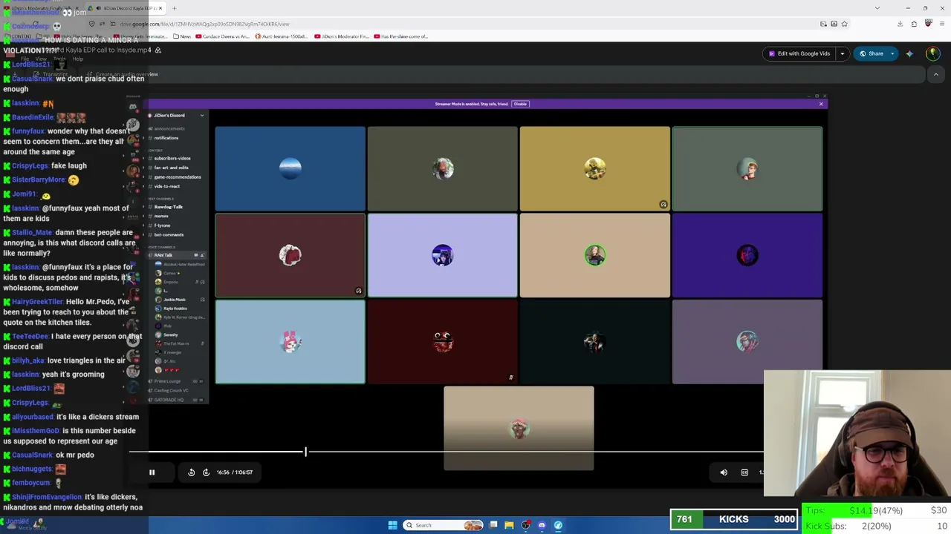The image size is (951, 534).
Task: Open the vids-to-react channel
Action: (166, 186)
